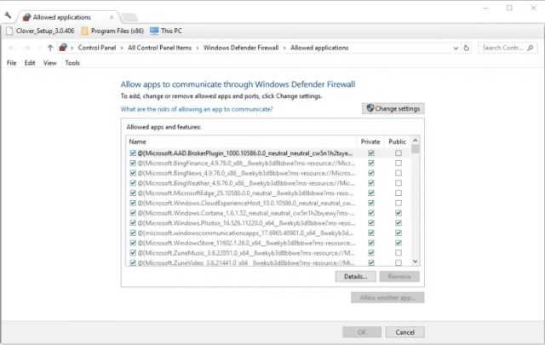The image size is (545, 345).
Task: Open the File menu
Action: 11,63
